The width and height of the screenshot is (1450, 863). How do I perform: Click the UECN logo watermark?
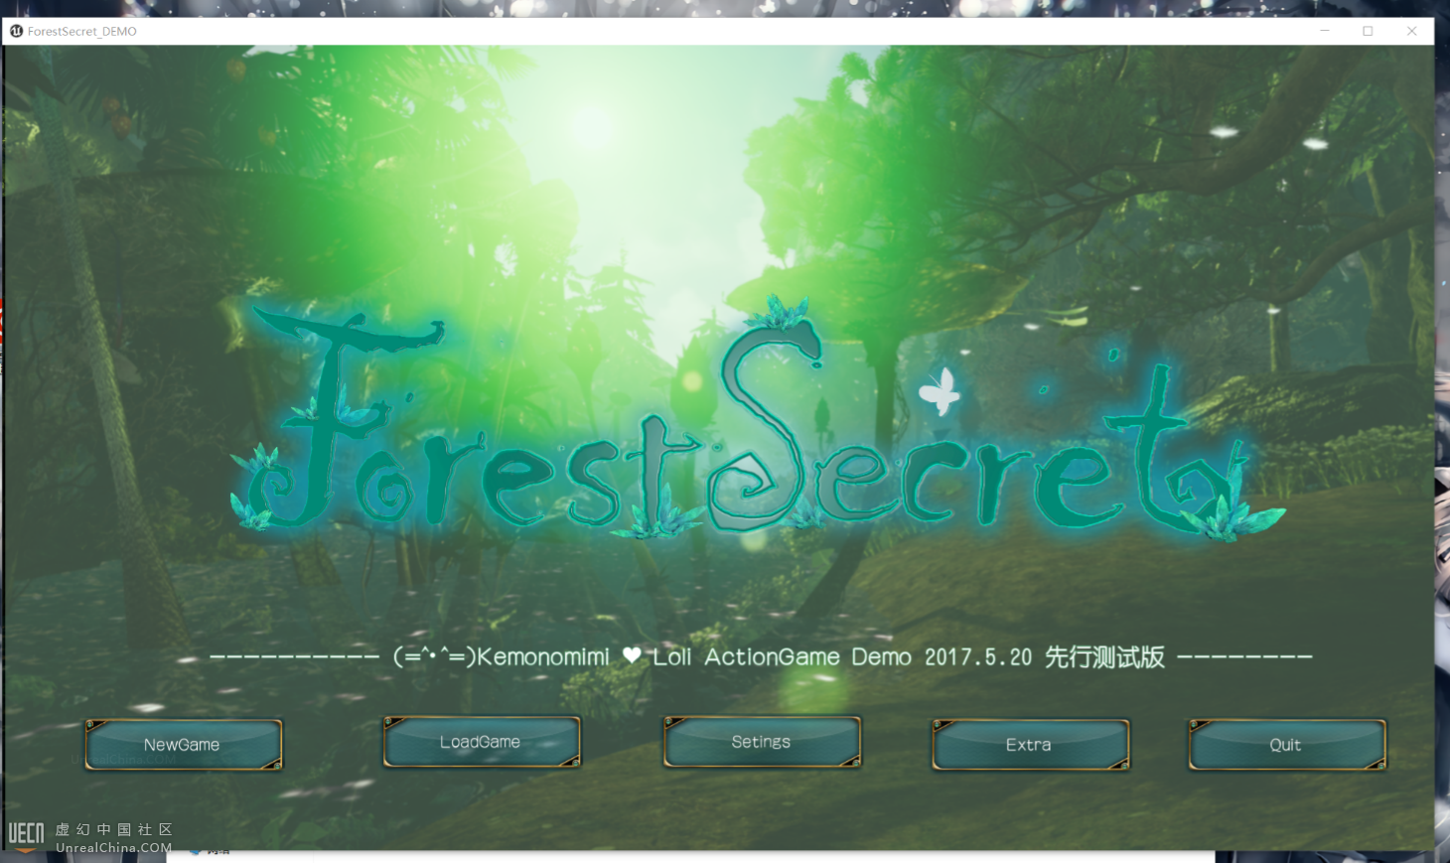27,833
